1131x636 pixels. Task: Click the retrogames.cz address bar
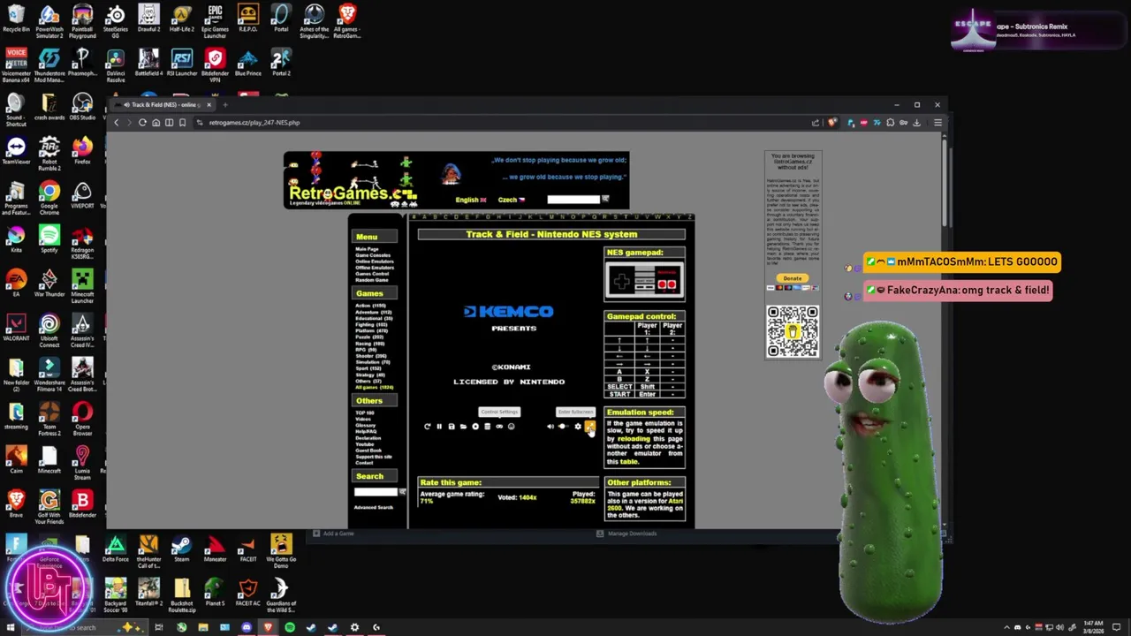504,123
